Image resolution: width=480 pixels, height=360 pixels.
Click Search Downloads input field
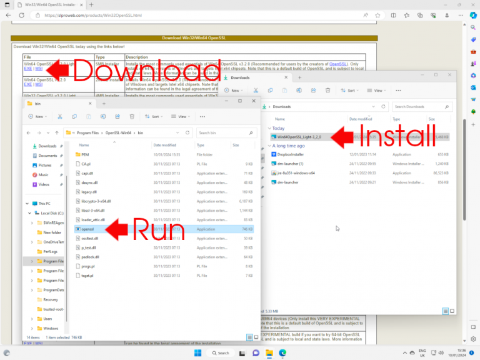pos(422,106)
